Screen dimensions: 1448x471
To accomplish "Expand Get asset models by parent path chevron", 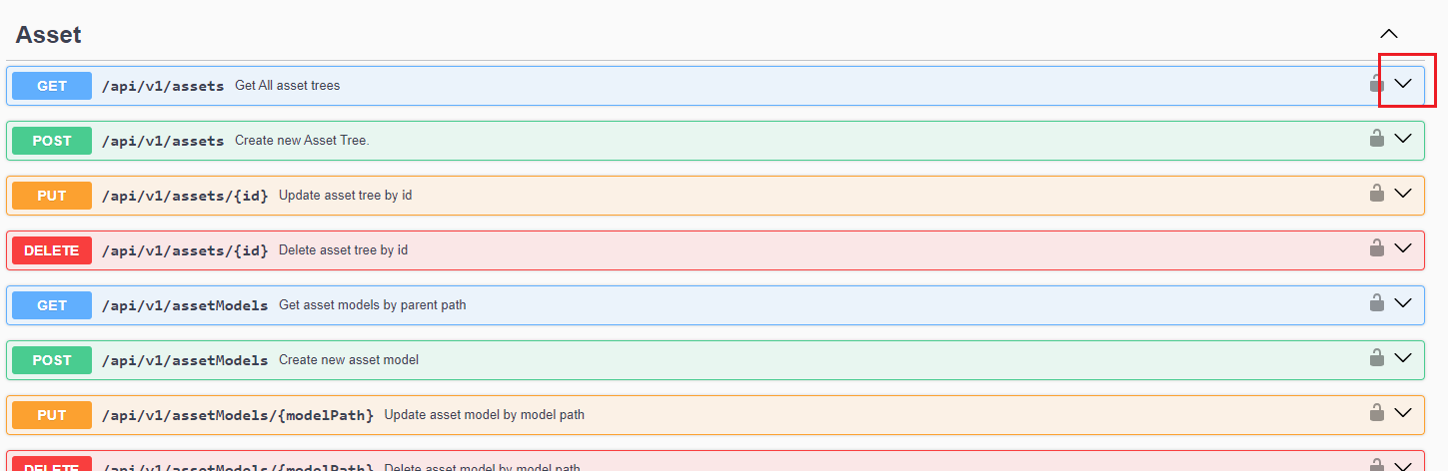I will click(1403, 303).
